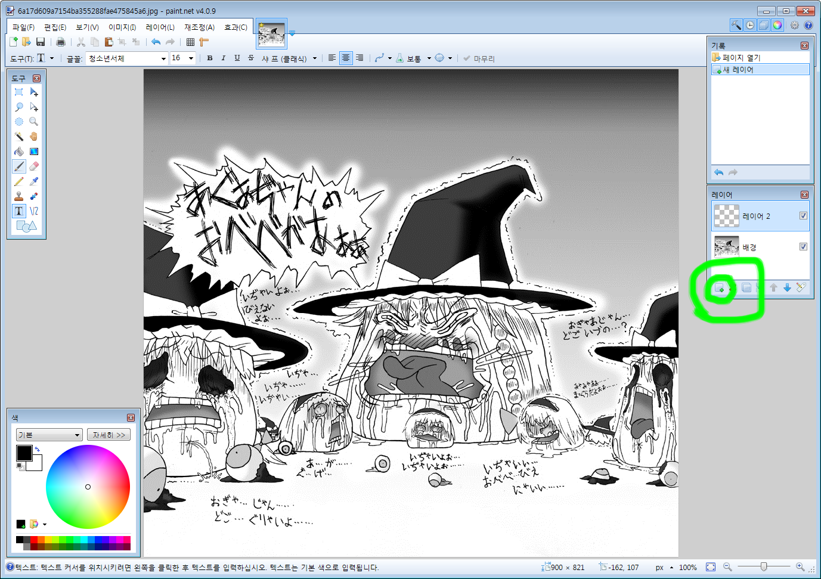This screenshot has height=579, width=821.
Task: Open the 도구 tool chooser dropdown
Action: click(x=52, y=58)
